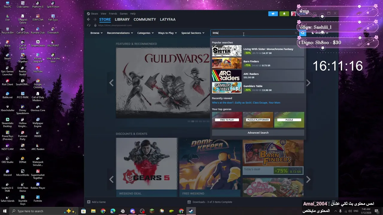Open the View menu
The width and height of the screenshot is (383, 215).
[103, 14]
